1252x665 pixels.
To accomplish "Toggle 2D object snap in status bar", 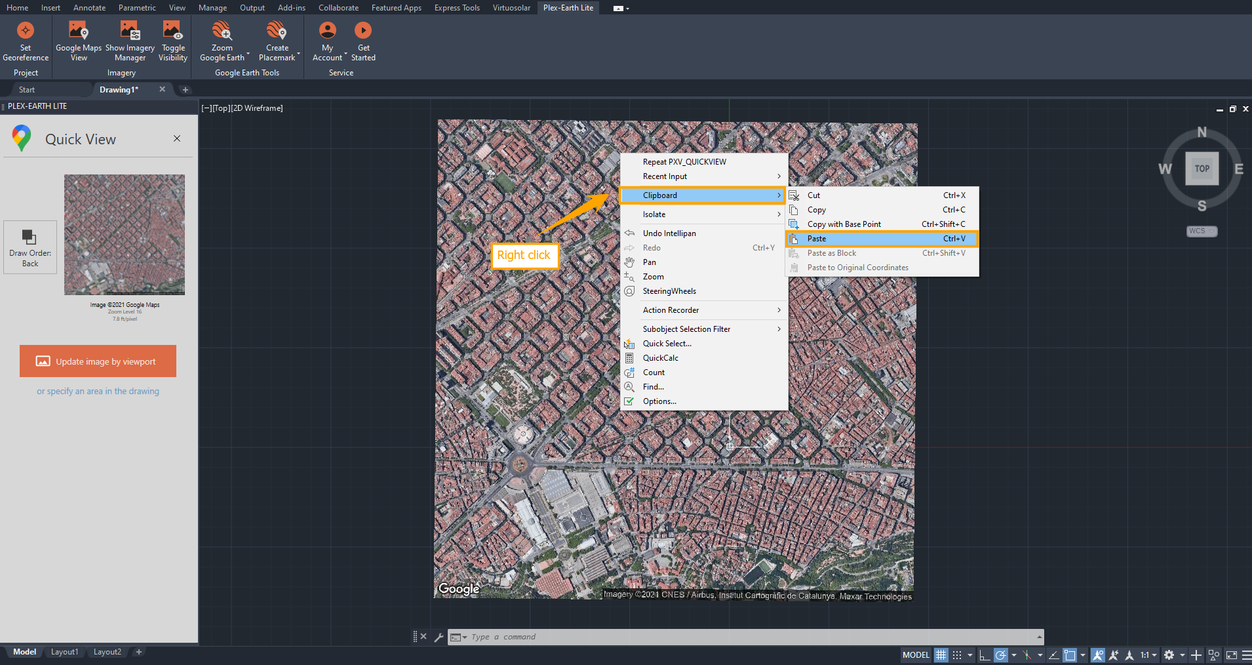I will coord(1070,655).
